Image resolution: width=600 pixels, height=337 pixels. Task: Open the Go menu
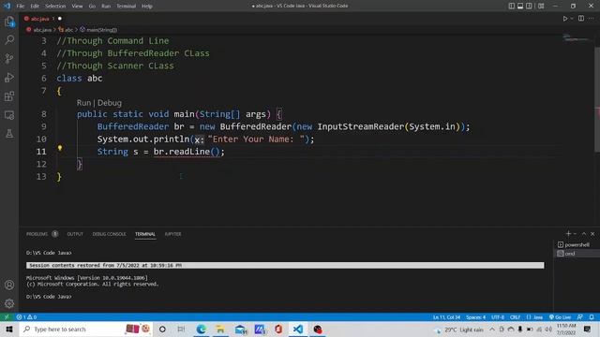pyautogui.click(x=92, y=7)
